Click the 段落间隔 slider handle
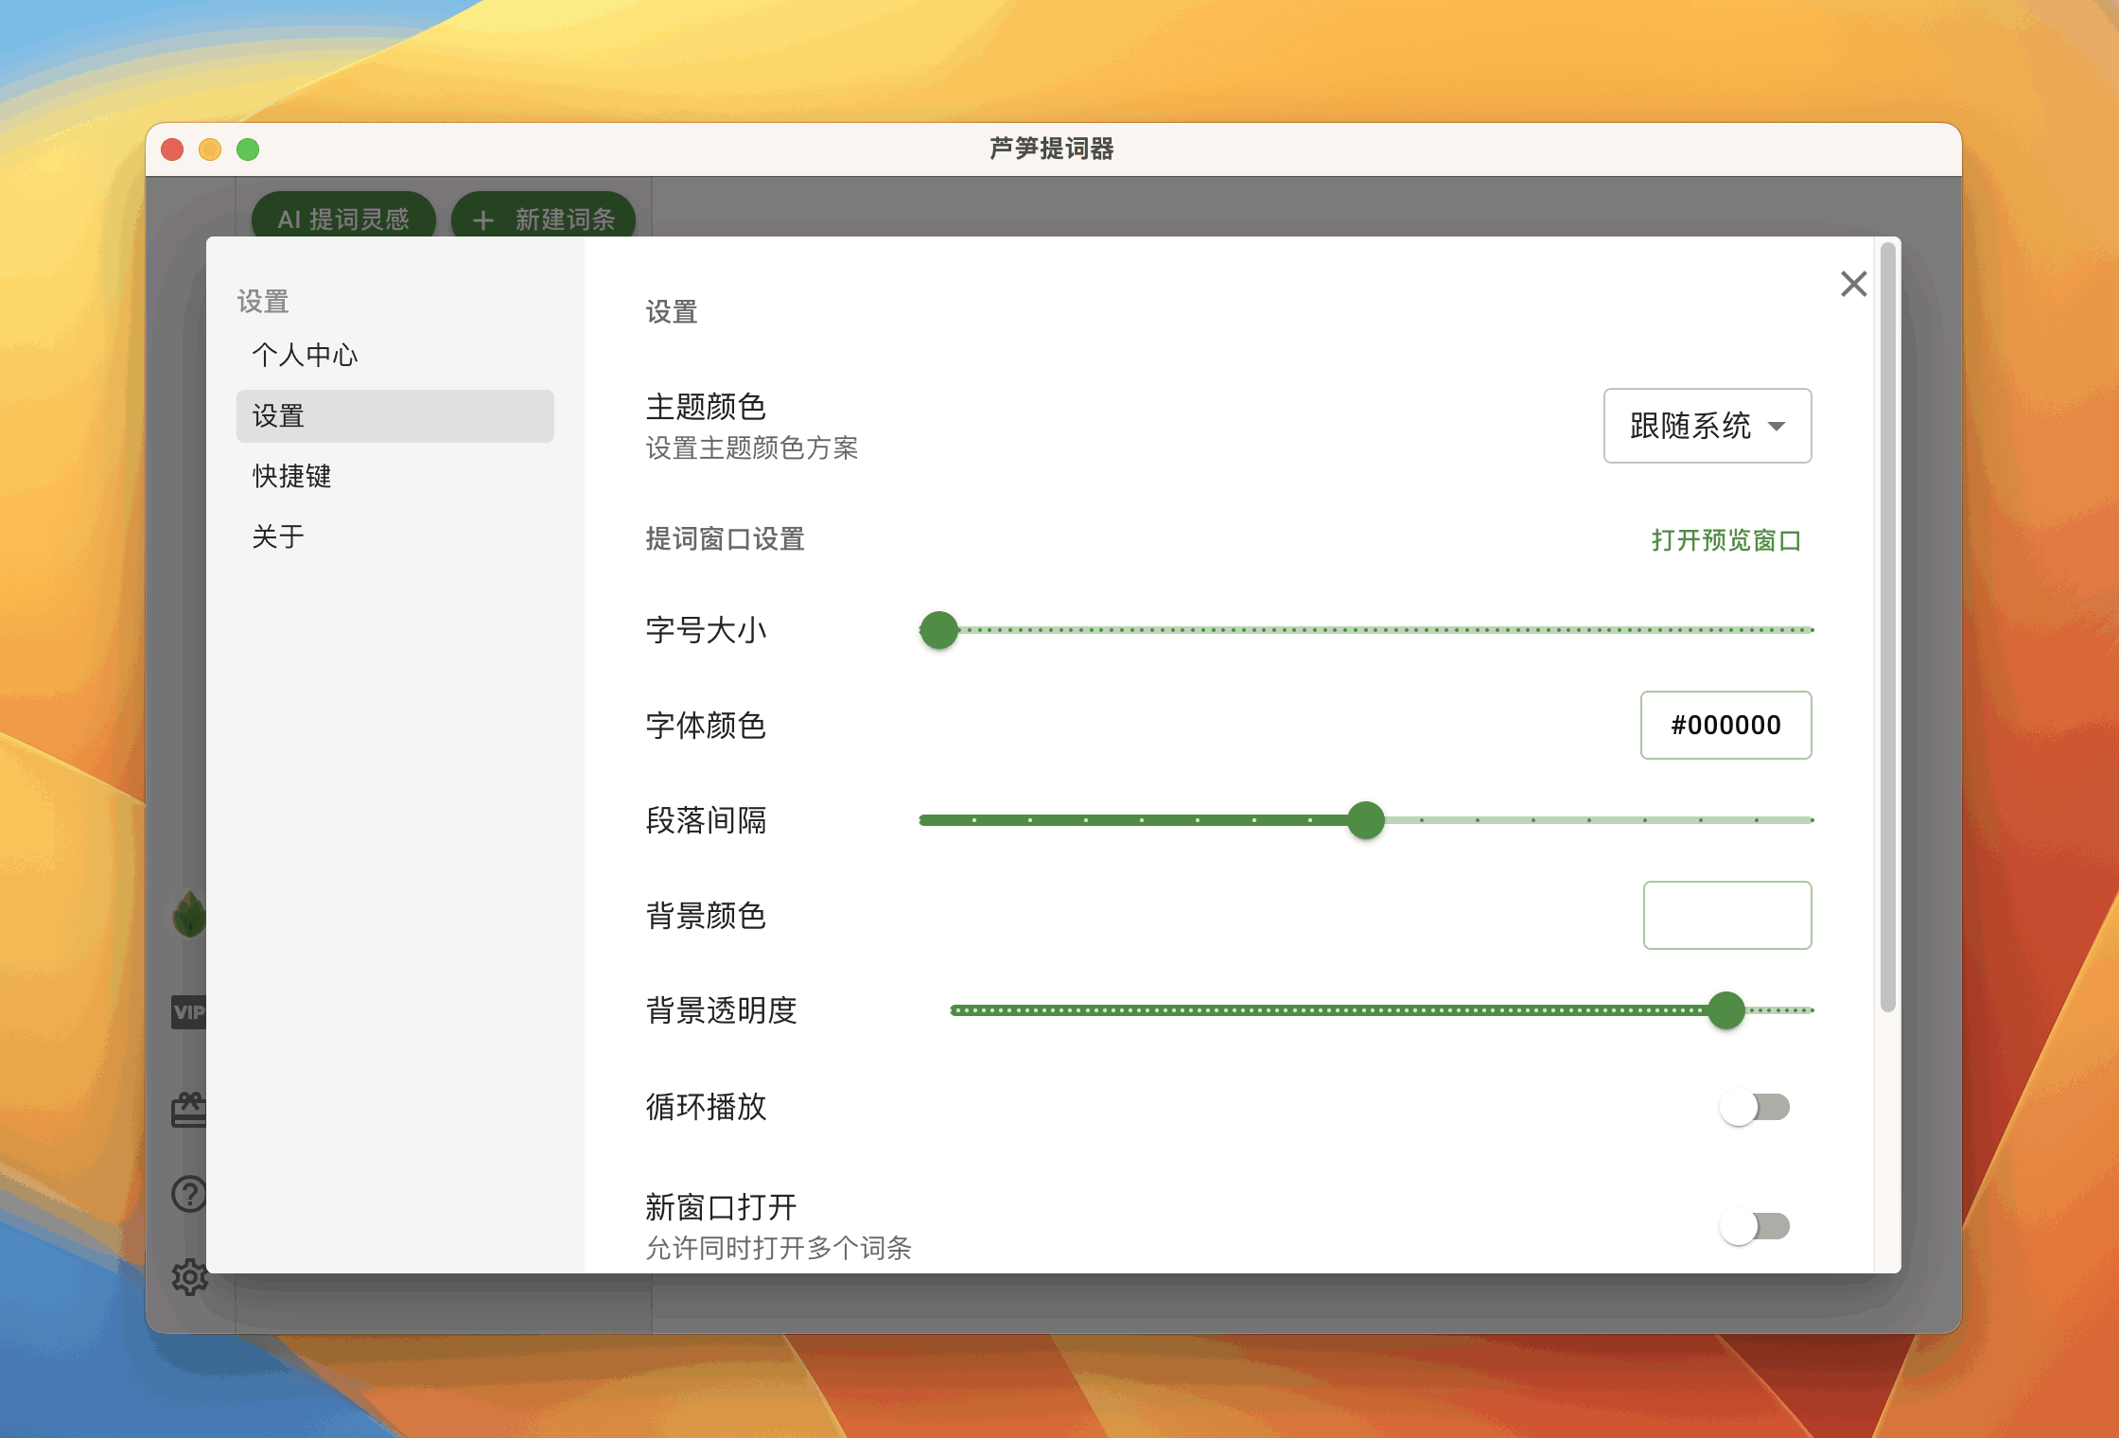The width and height of the screenshot is (2119, 1438). [1366, 820]
